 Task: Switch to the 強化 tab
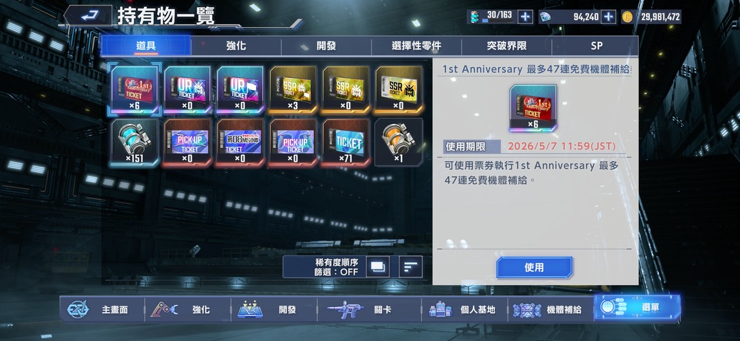click(236, 46)
